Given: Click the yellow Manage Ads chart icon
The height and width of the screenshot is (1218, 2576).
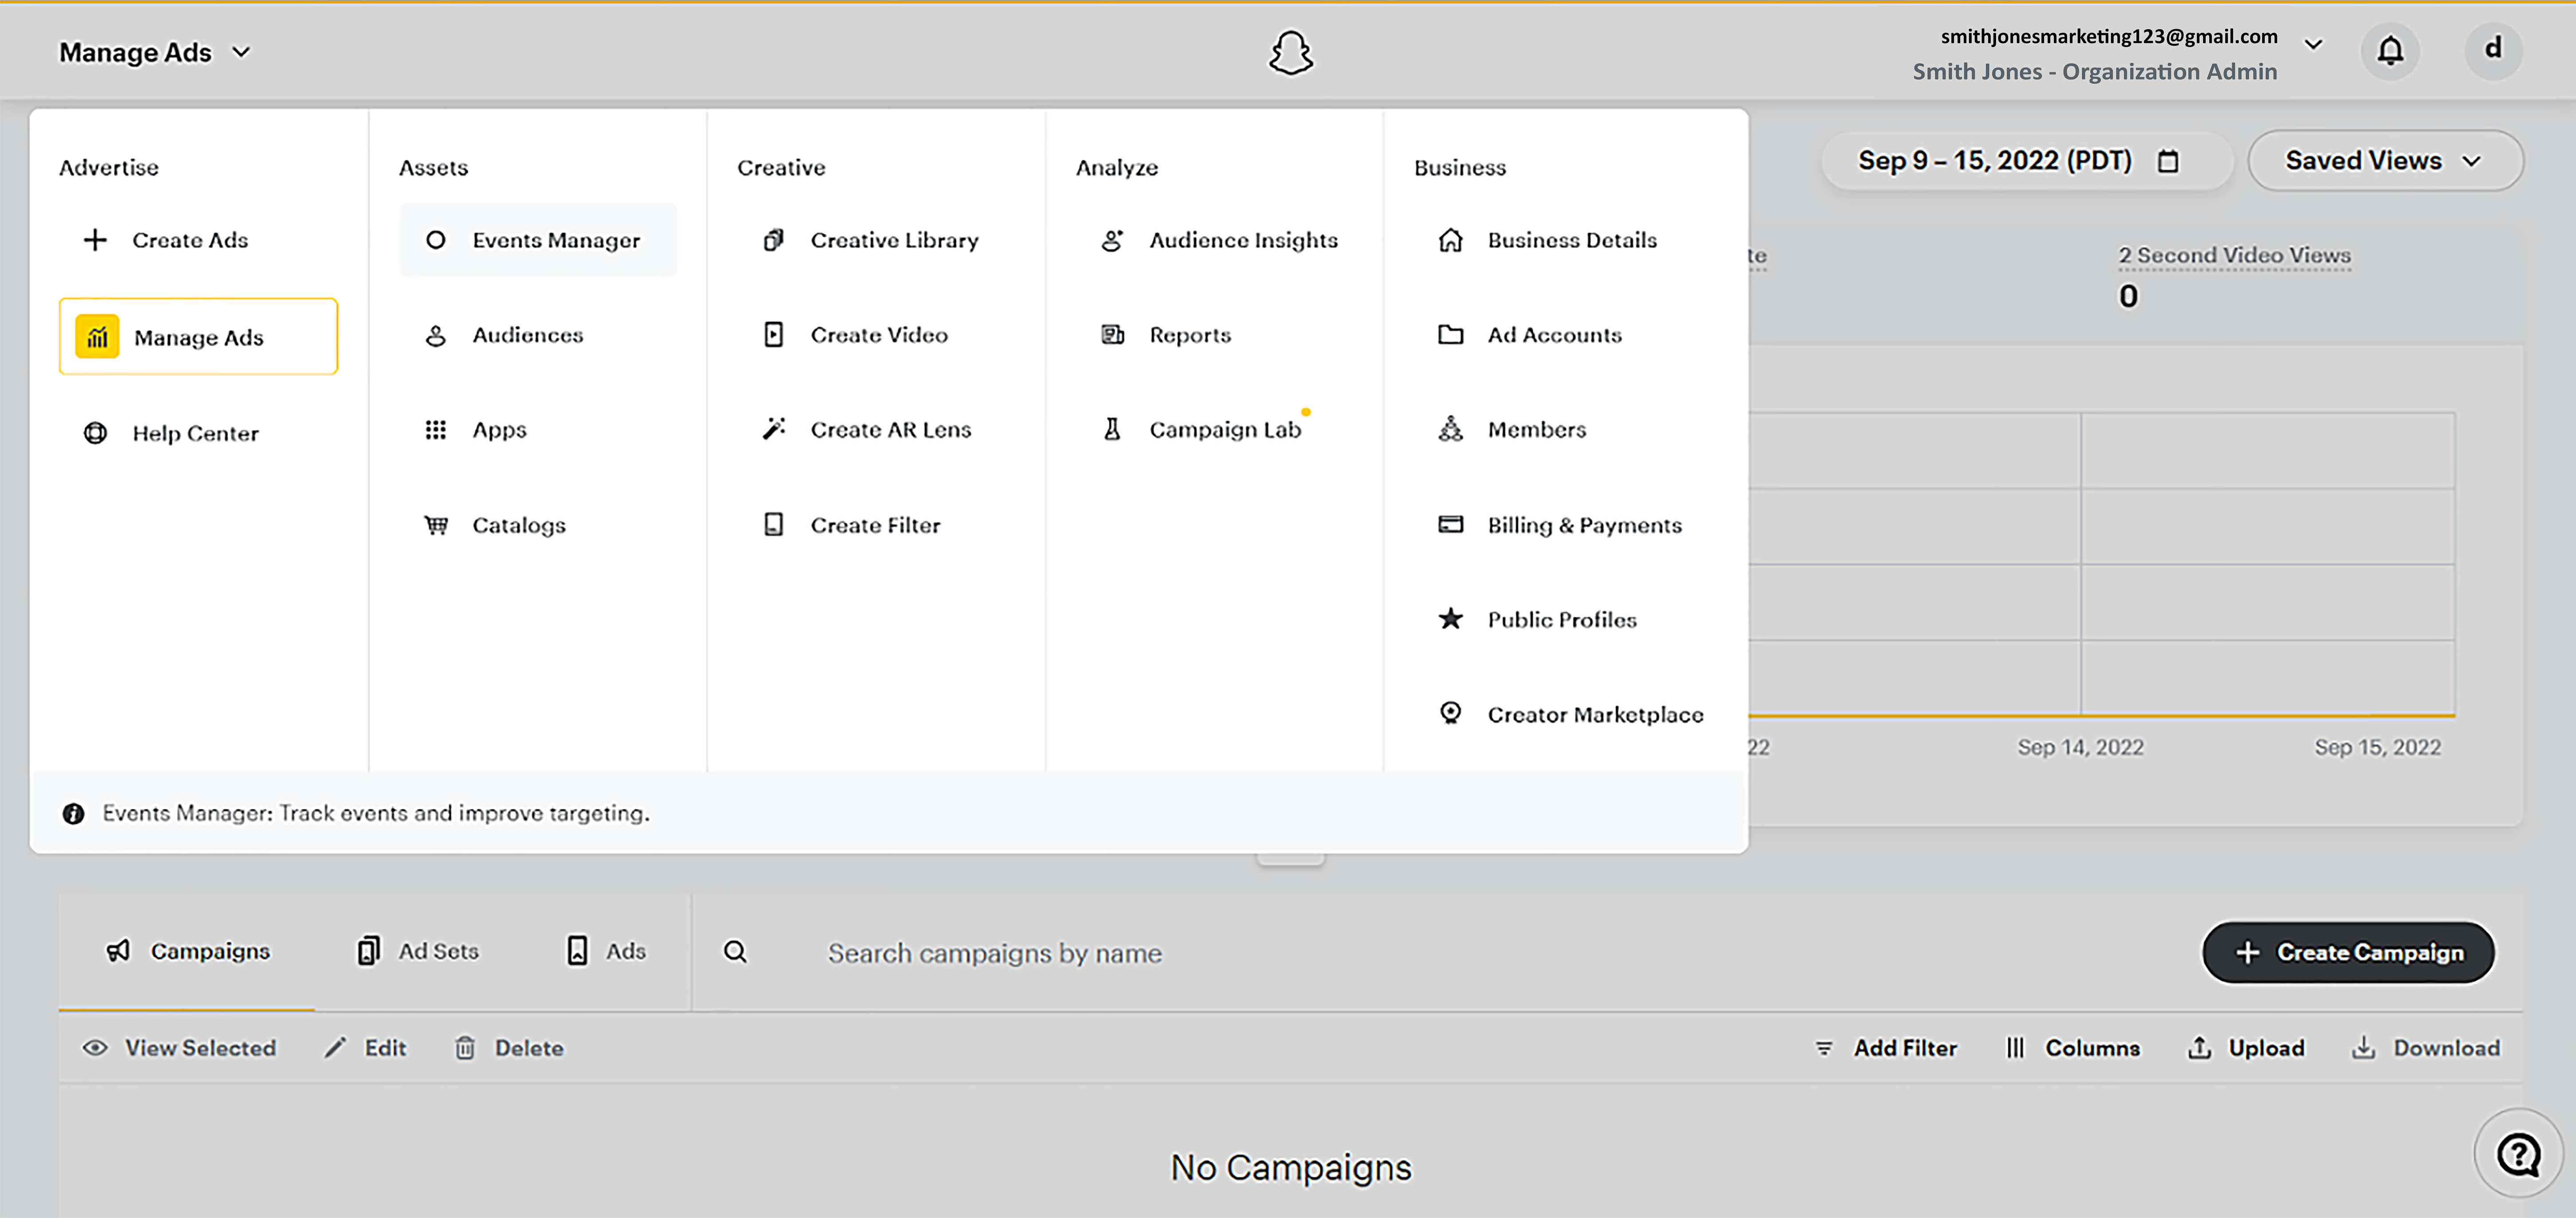Looking at the screenshot, I should [97, 337].
